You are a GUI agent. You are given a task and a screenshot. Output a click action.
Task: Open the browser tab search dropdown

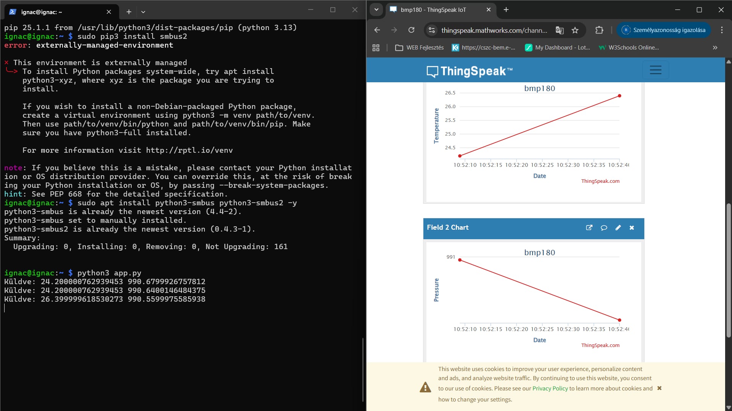click(x=376, y=10)
